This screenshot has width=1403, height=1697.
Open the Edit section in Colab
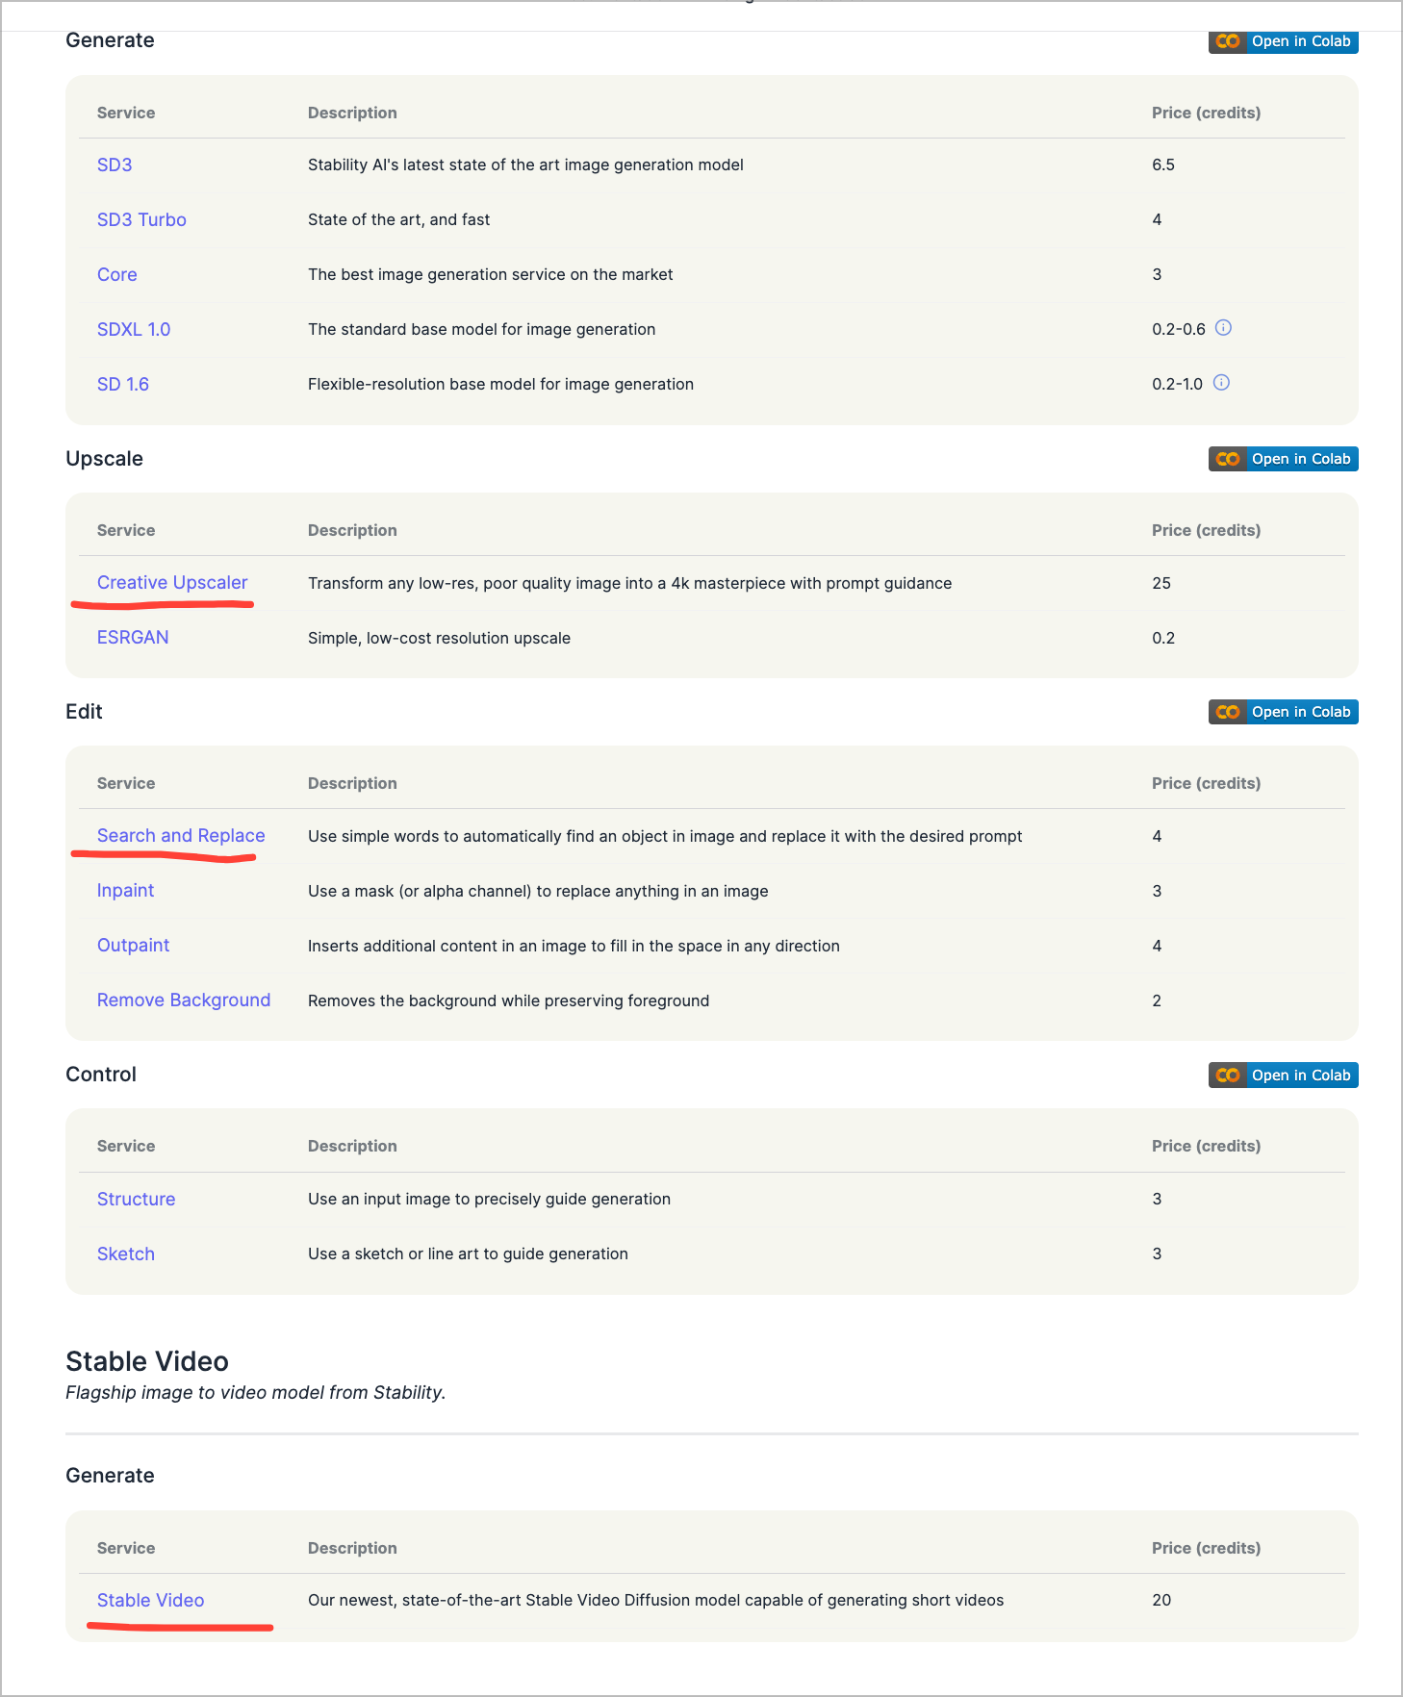point(1283,712)
